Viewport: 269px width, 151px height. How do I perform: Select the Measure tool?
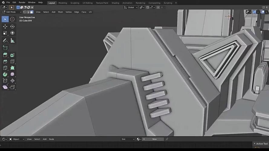click(12, 40)
